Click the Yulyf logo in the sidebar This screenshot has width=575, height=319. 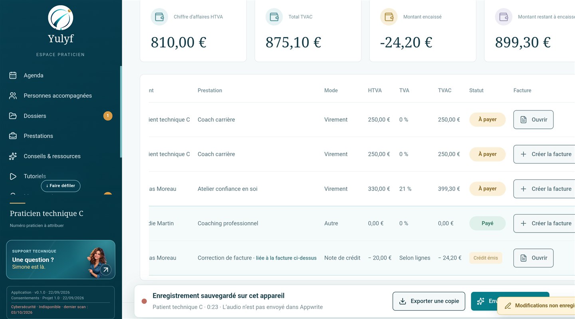pyautogui.click(x=60, y=18)
